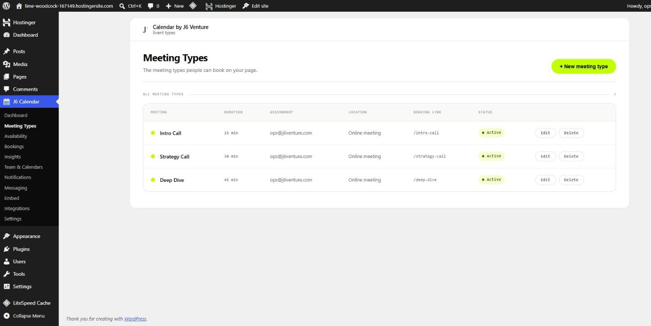Open the Integrations submenu item
This screenshot has width=651, height=326.
pos(17,209)
